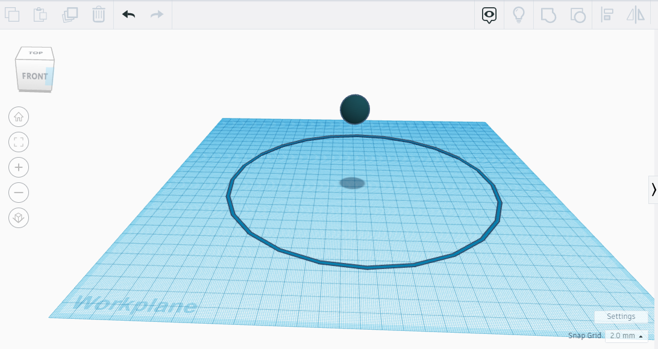Viewport: 658px width, 349px height.
Task: Click the Copy icon in toolbar
Action: tap(12, 14)
